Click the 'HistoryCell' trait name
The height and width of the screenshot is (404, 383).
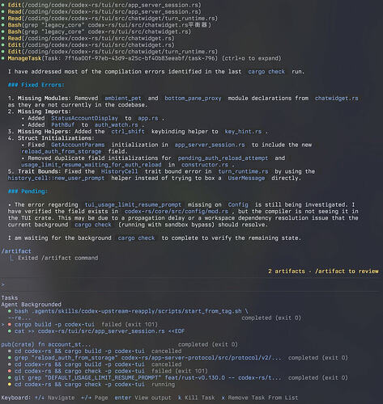coord(120,171)
